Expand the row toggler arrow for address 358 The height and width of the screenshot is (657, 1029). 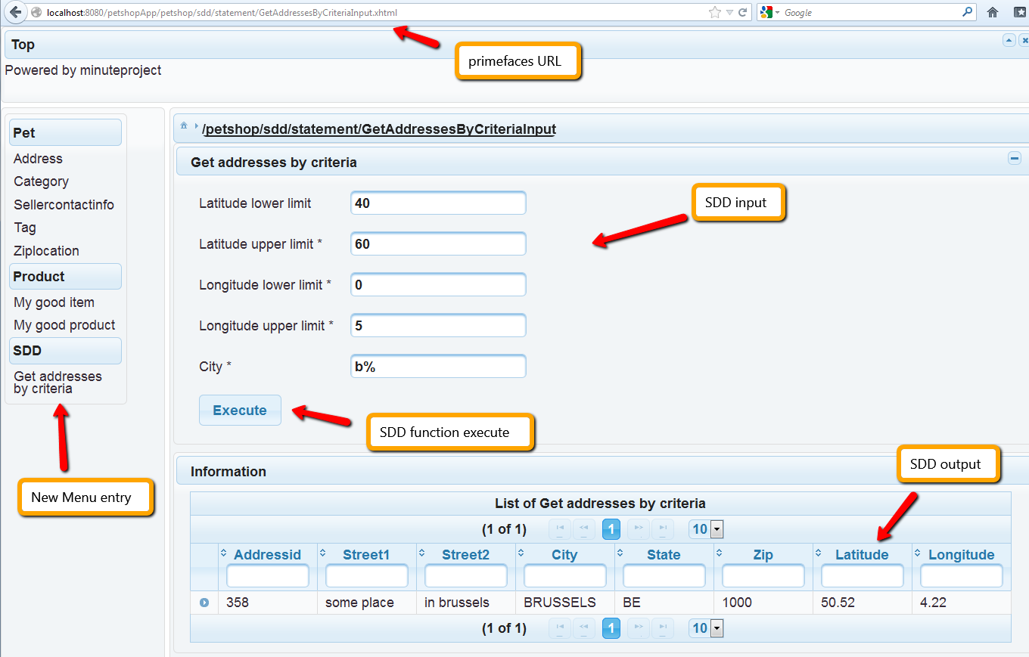204,603
